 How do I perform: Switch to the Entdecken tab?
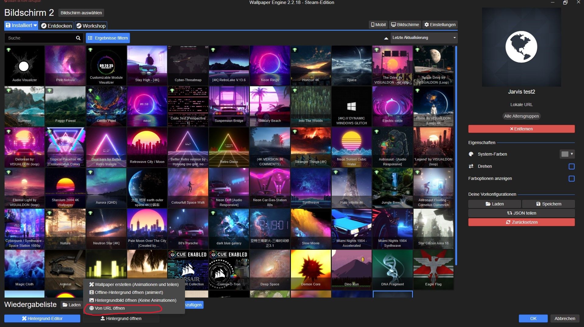click(x=57, y=26)
